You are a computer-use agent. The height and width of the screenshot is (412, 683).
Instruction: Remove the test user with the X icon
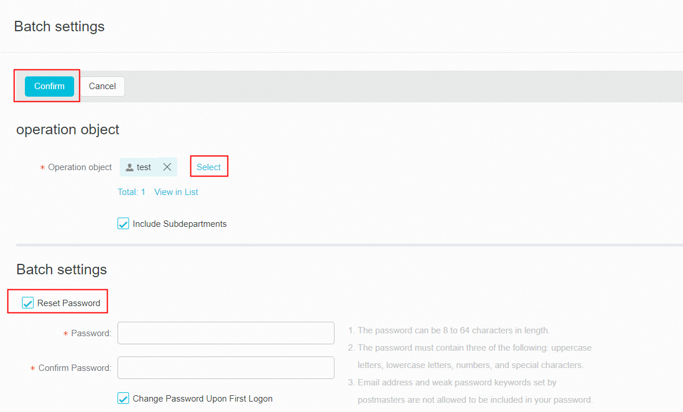click(167, 167)
